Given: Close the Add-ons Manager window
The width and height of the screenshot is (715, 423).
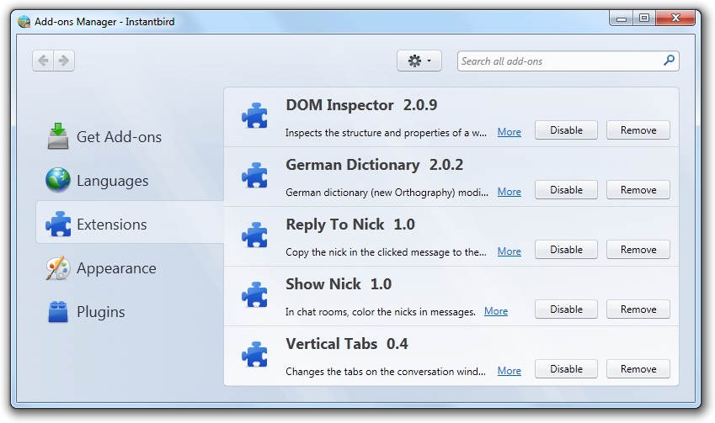Looking at the screenshot, I should 675,19.
